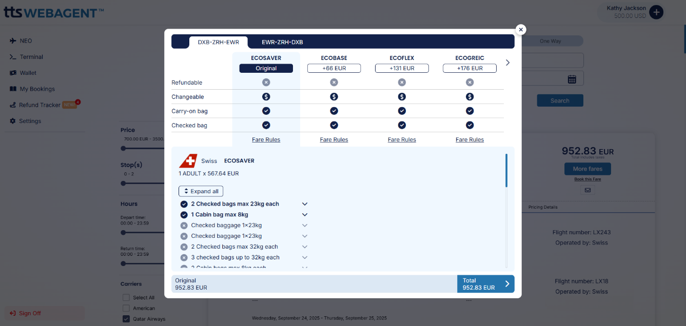This screenshot has width=686, height=326.
Task: Move the Return time slider handle
Action: click(x=123, y=264)
